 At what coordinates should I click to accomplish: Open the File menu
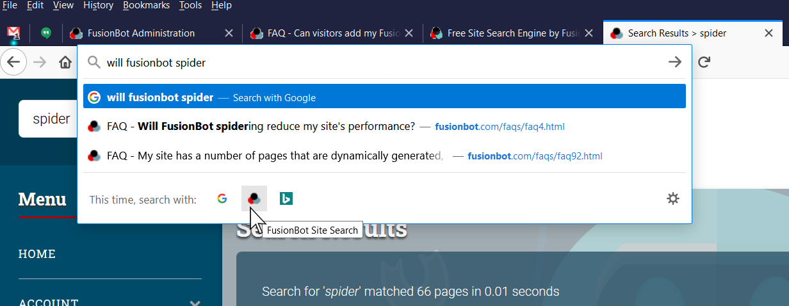(10, 5)
